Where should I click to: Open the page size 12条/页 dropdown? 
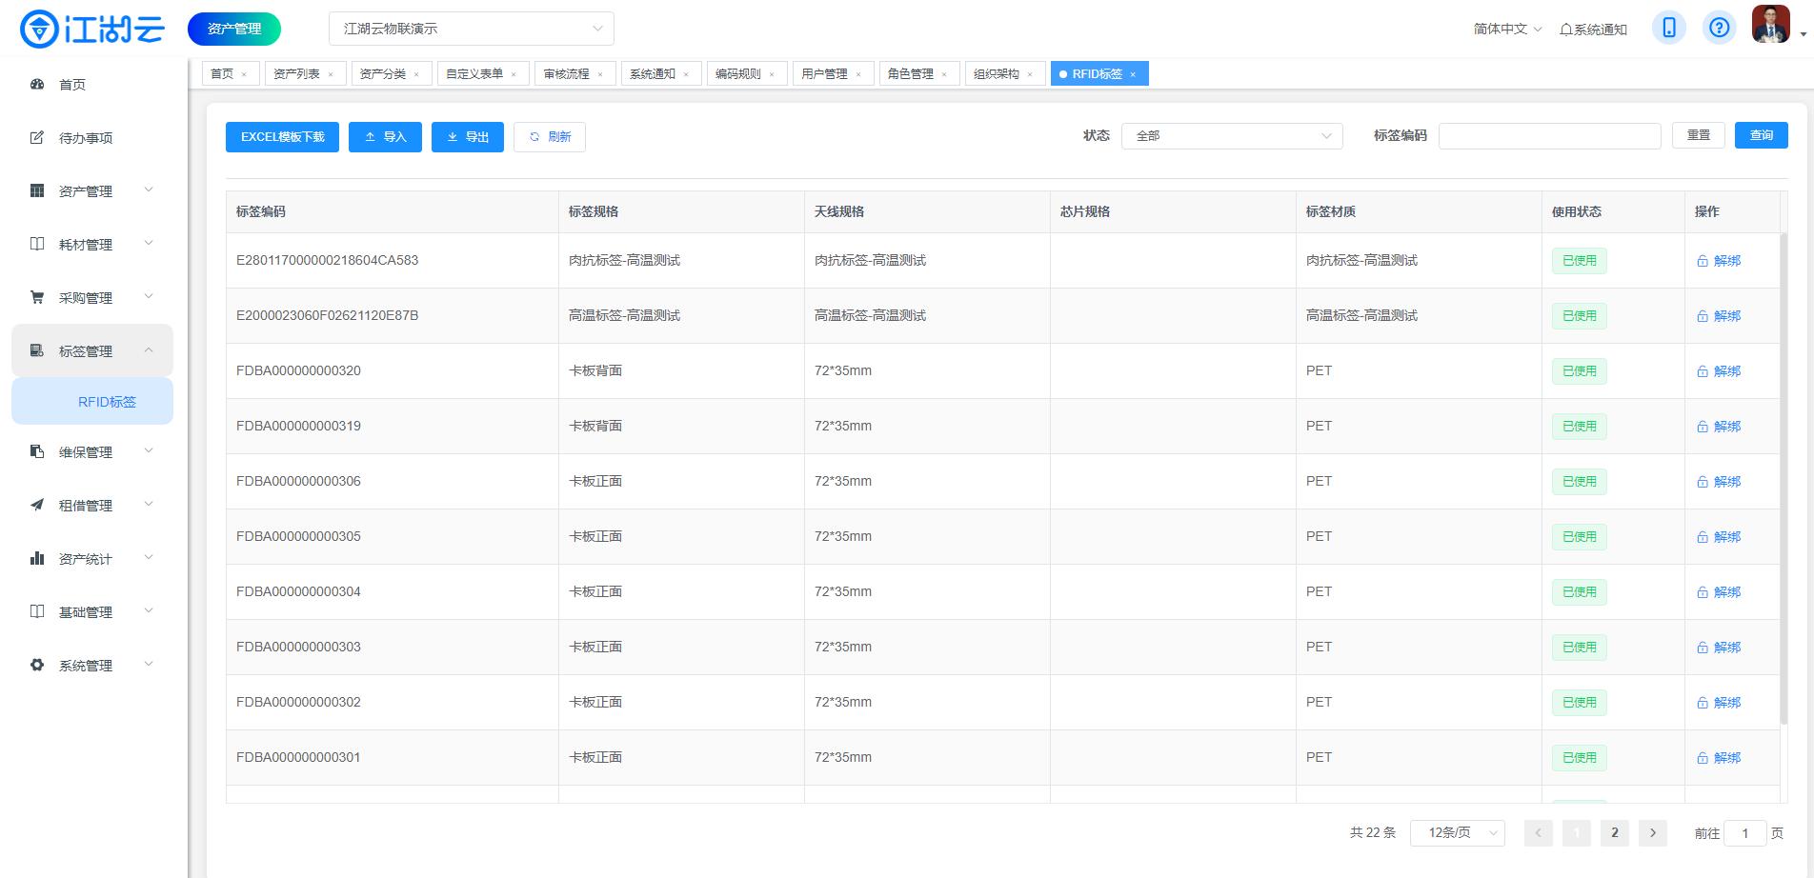pos(1457,833)
